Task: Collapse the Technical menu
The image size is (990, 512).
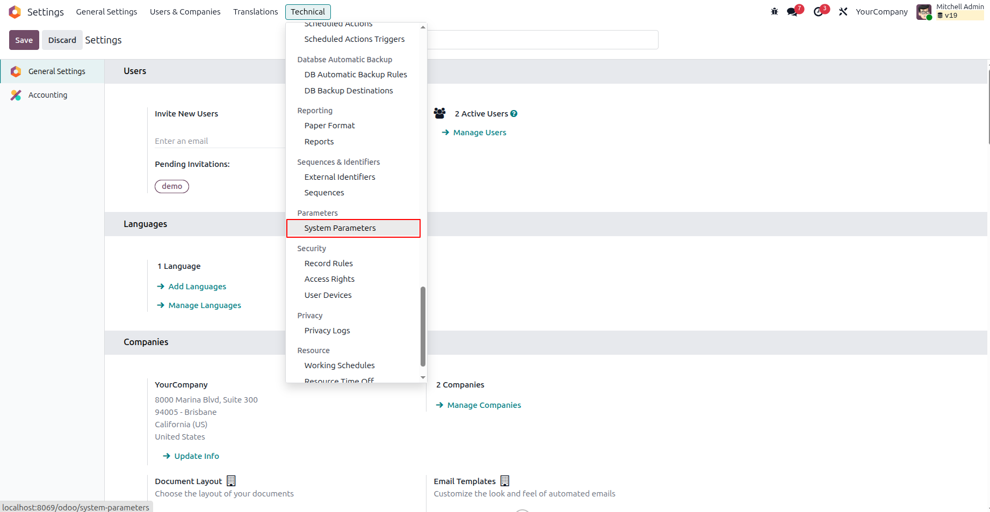Action: 308,12
